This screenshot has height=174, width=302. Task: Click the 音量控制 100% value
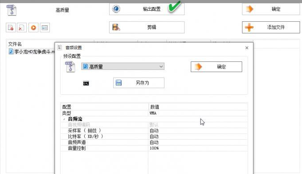click(x=198, y=148)
